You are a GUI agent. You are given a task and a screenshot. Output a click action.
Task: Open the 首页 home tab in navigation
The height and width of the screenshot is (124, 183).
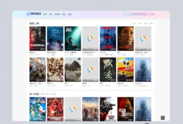(45, 14)
